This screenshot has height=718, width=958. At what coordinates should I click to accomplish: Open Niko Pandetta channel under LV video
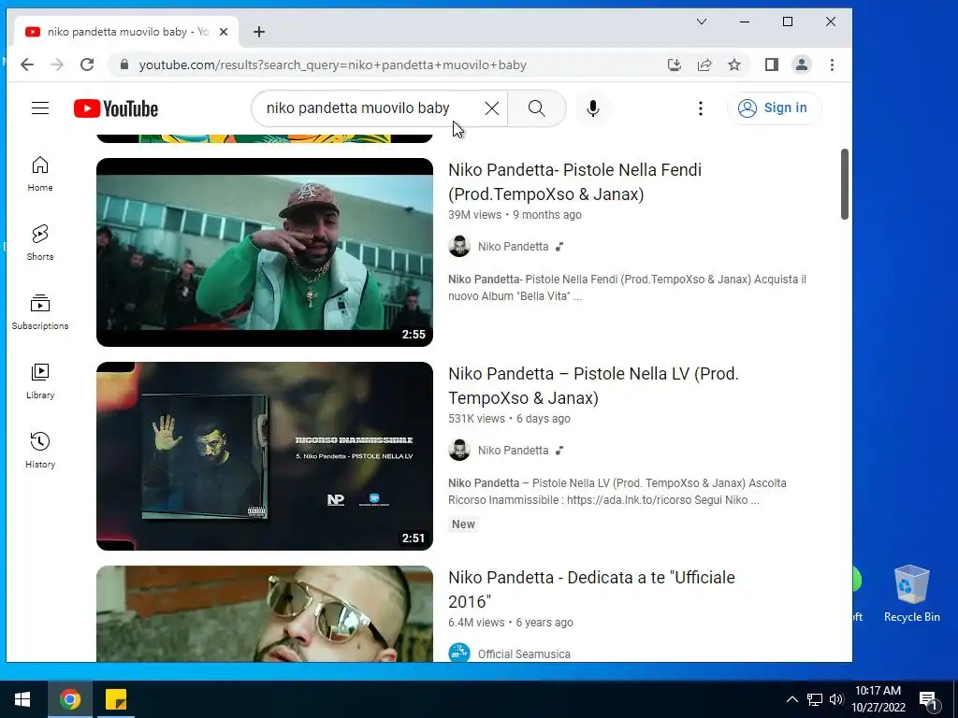click(514, 451)
